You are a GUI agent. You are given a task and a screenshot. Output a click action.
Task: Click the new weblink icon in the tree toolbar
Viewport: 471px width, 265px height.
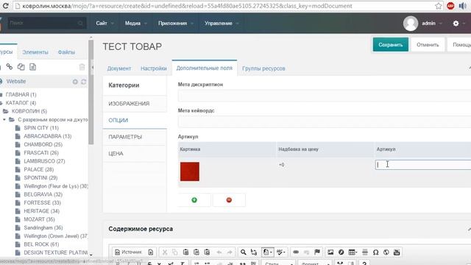point(10,67)
